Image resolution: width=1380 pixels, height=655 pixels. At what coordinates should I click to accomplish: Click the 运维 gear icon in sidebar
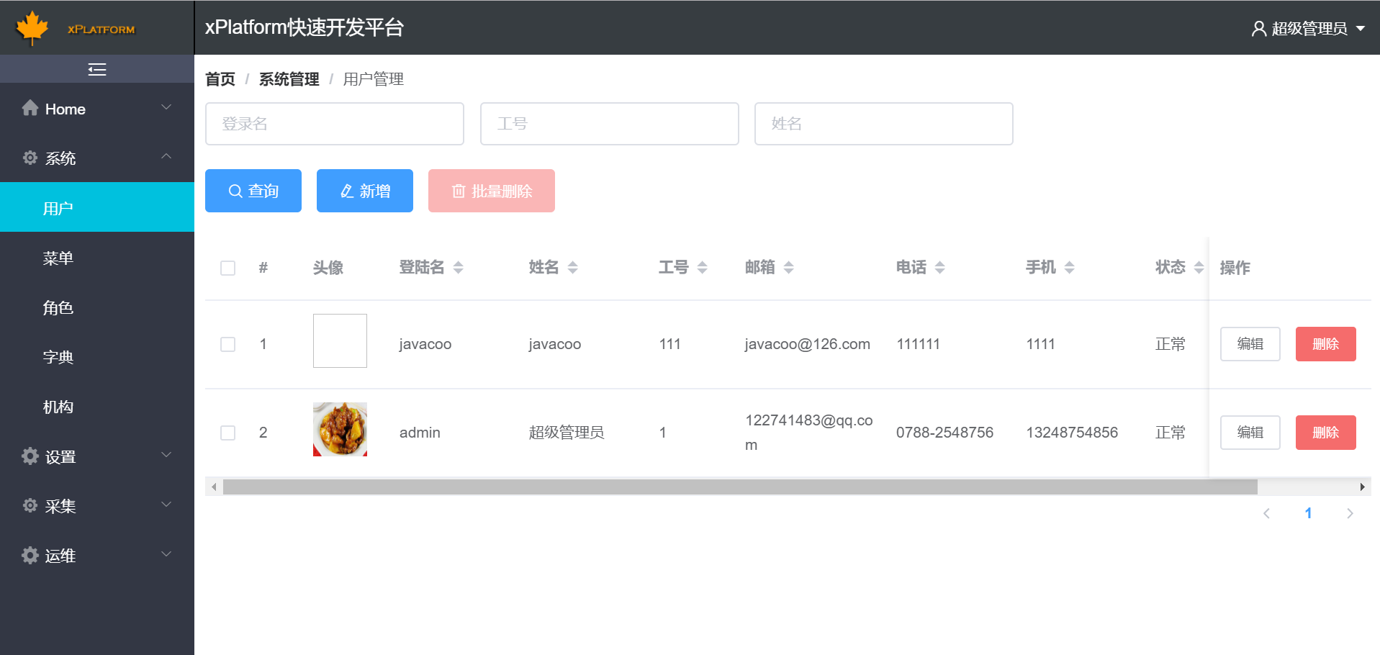pos(30,555)
